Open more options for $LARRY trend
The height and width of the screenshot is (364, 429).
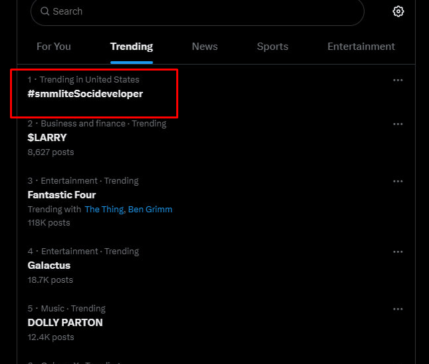coord(398,124)
